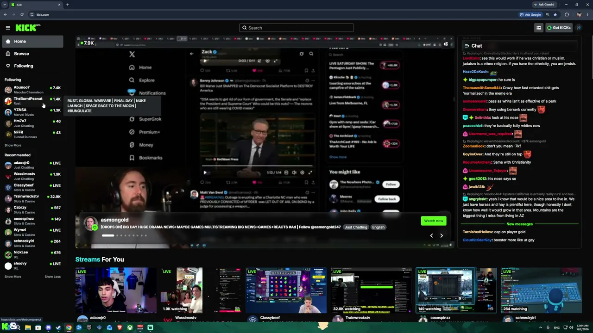Viewport: 593px width, 333px height.
Task: Bookmark this page with star icon
Action: 555,14
